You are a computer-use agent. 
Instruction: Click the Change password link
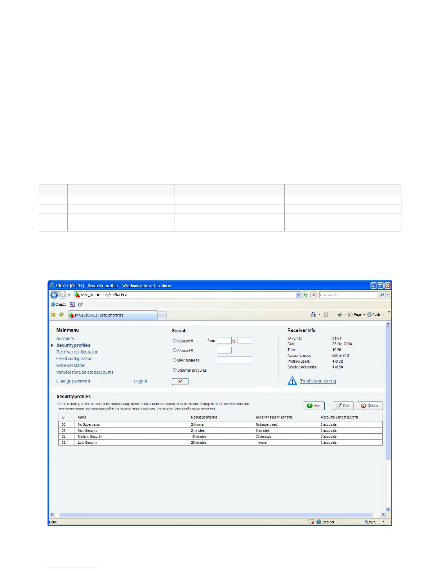tap(73, 381)
